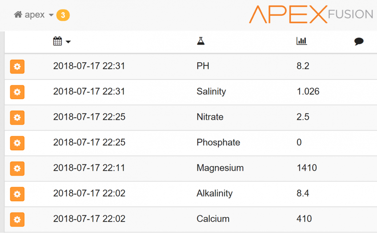Click the Calcium entry date 2018-07-17 22:02

[89, 219]
